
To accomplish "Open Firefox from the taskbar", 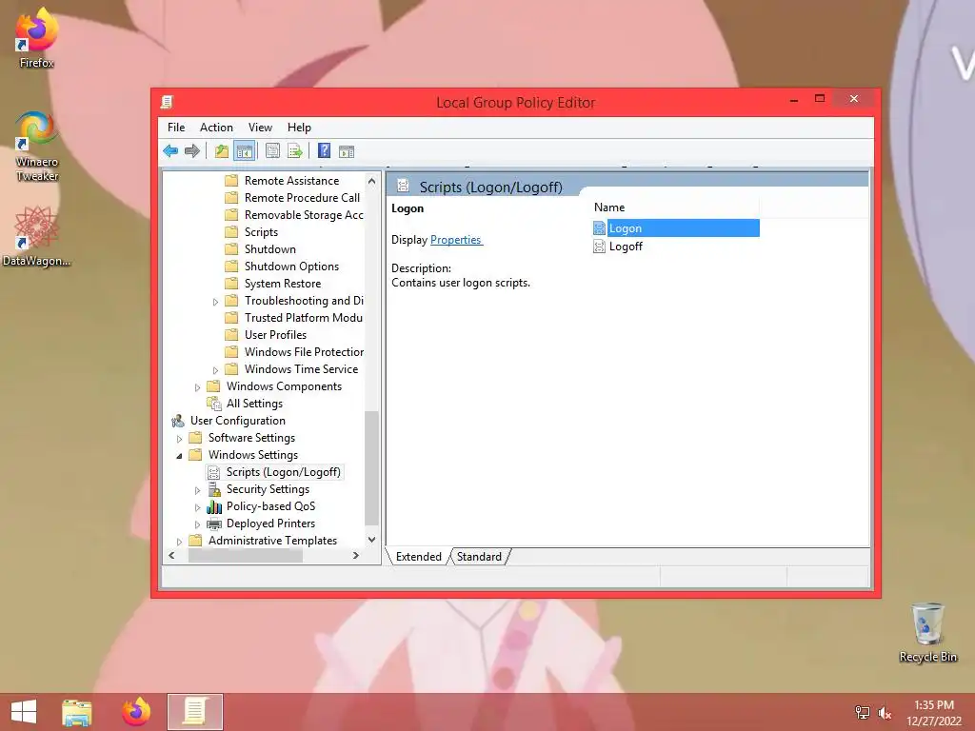I will 136,712.
